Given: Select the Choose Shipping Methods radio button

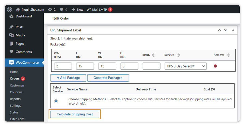Looking at the screenshot, I should (56, 101).
